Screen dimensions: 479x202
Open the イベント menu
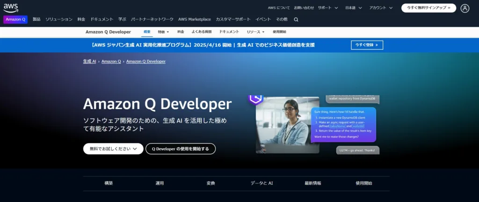coord(263,19)
